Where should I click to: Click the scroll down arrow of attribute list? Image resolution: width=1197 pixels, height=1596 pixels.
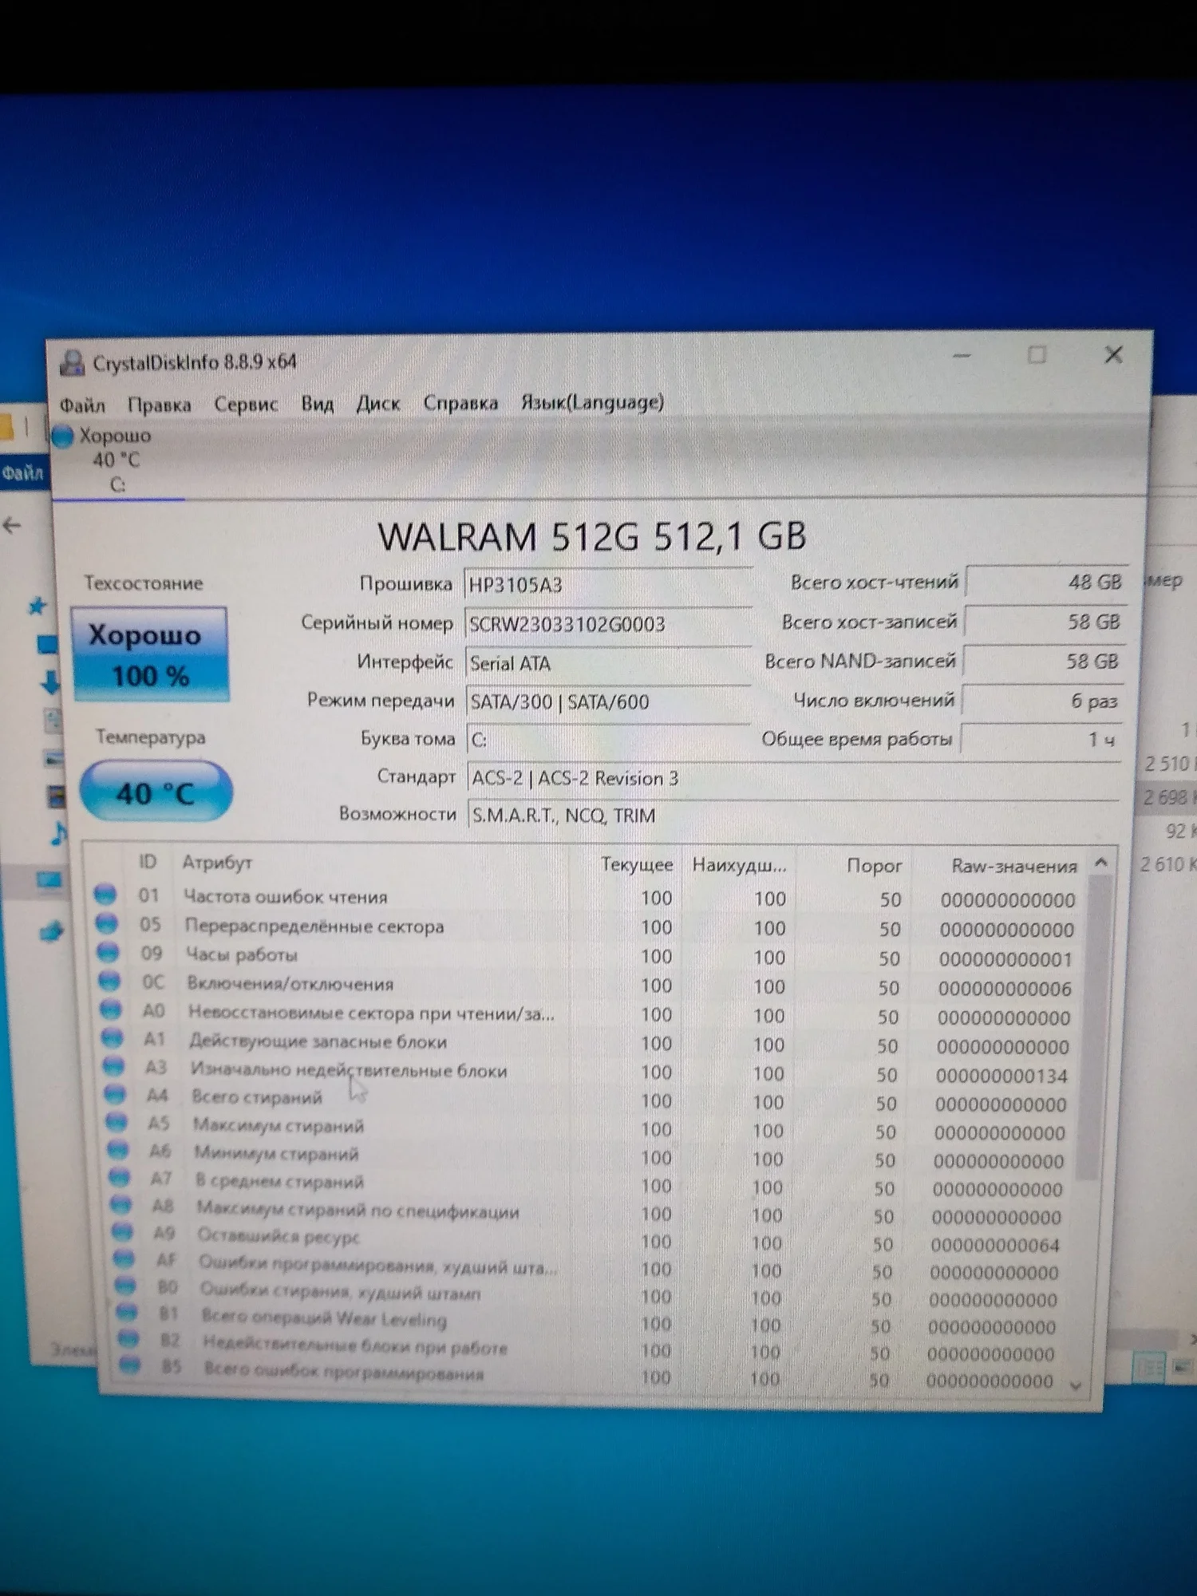[x=1076, y=1386]
